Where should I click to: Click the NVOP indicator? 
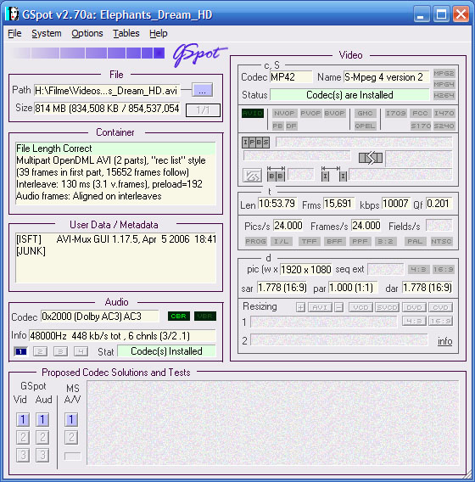284,113
